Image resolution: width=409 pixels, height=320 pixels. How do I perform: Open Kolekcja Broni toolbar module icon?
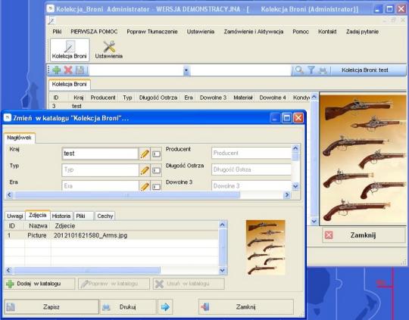coord(70,50)
